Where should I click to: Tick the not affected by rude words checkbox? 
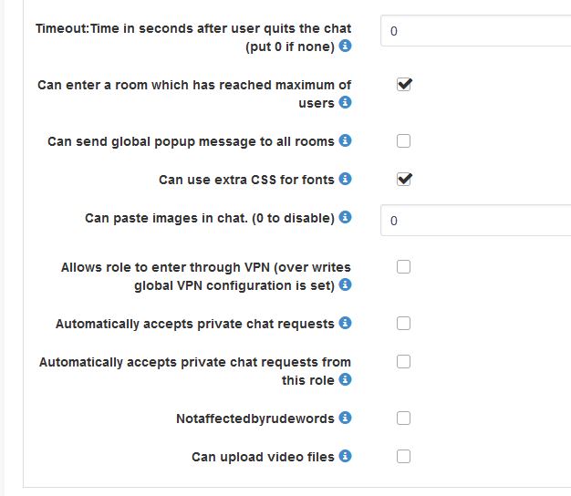click(x=404, y=418)
